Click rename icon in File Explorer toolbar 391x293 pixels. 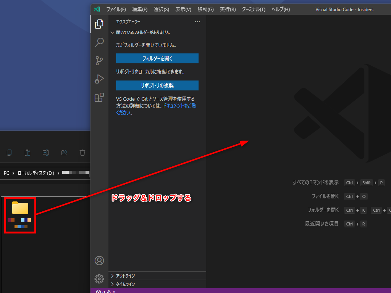click(x=46, y=153)
